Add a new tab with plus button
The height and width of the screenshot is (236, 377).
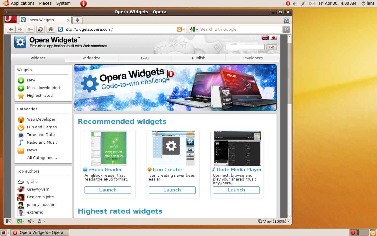[77, 20]
